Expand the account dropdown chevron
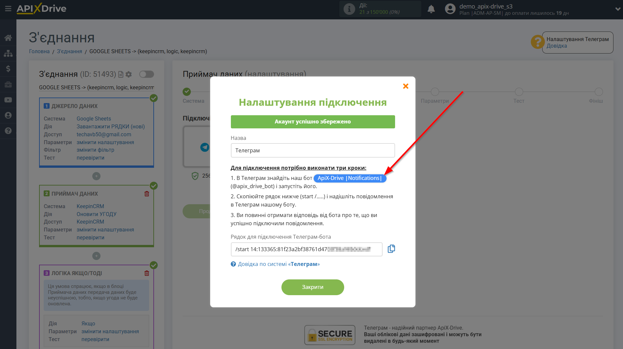 pos(617,9)
